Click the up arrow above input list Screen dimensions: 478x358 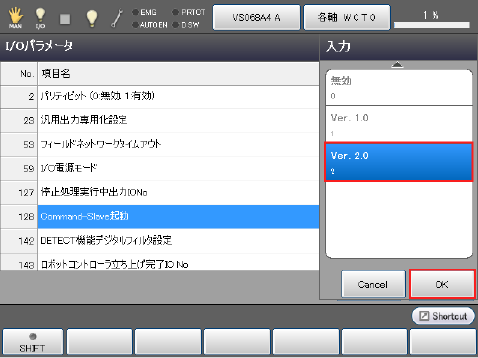tap(397, 65)
